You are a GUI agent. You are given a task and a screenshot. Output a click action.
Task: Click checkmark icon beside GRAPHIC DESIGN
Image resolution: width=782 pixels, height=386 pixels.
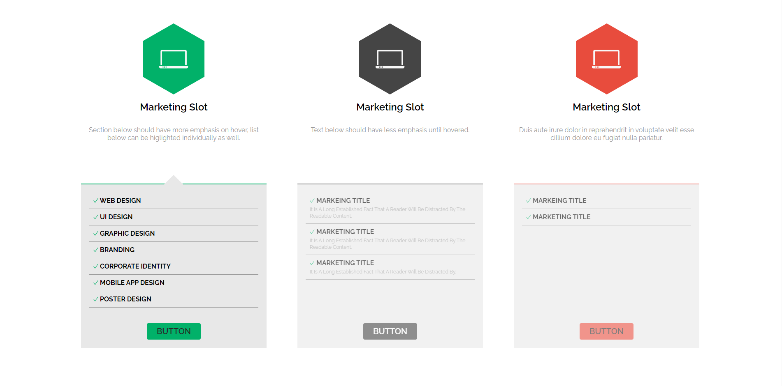[x=96, y=234]
